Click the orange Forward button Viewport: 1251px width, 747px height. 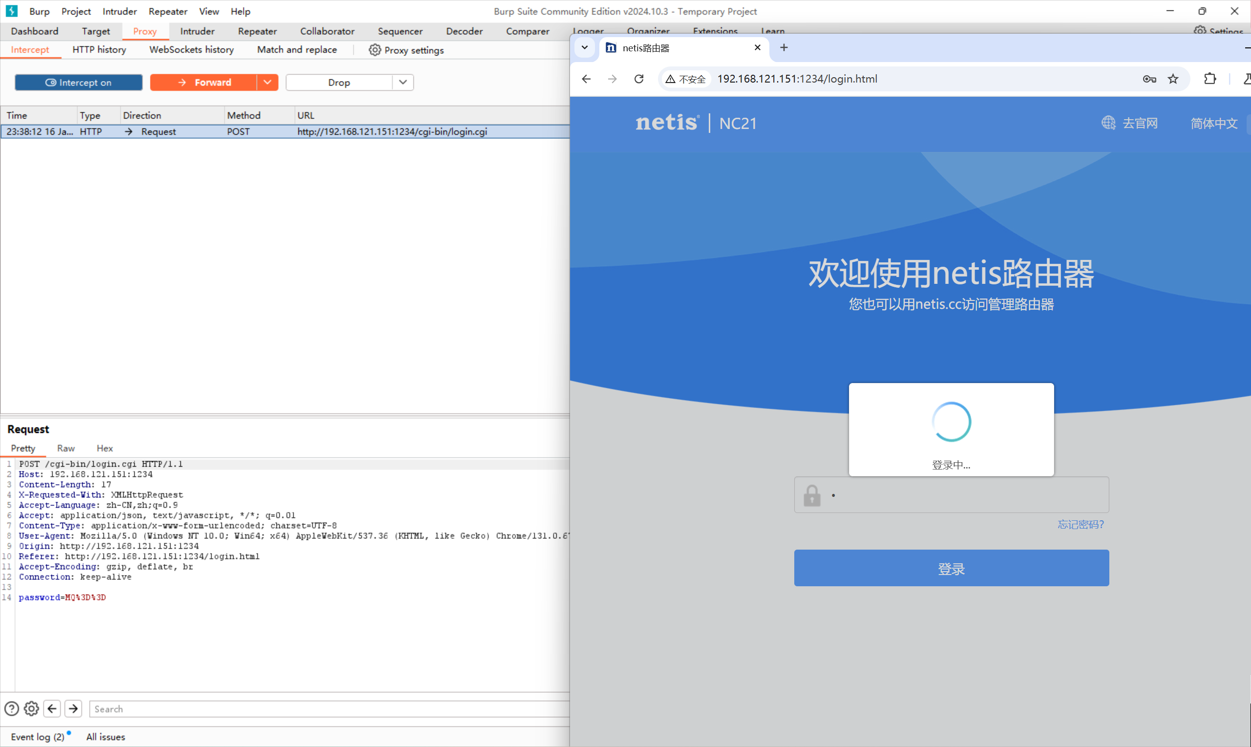coord(204,83)
